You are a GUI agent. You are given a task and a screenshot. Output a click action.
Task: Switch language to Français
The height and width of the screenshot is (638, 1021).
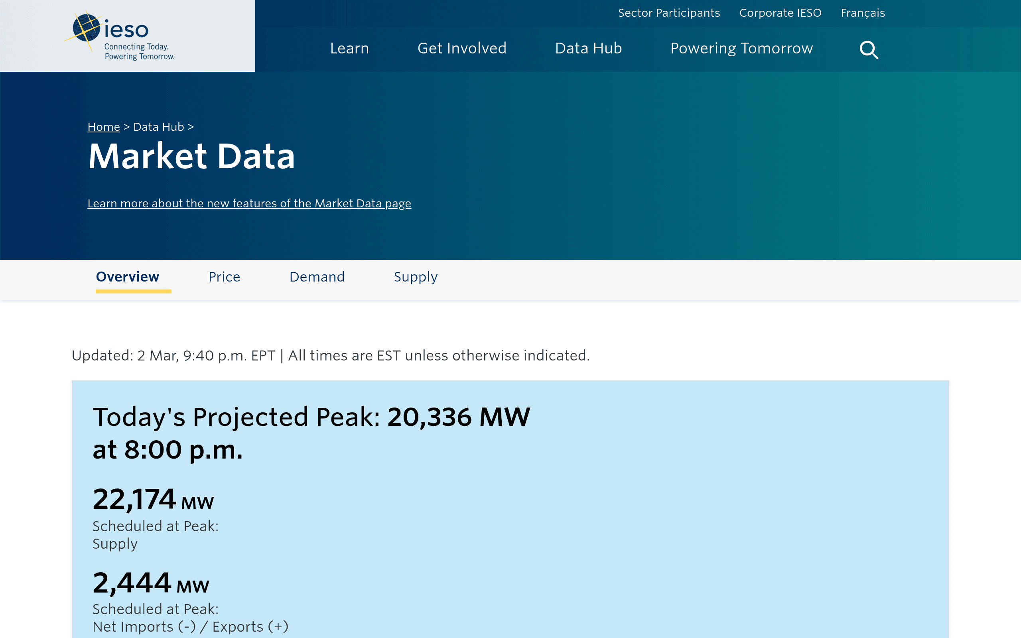pyautogui.click(x=863, y=13)
